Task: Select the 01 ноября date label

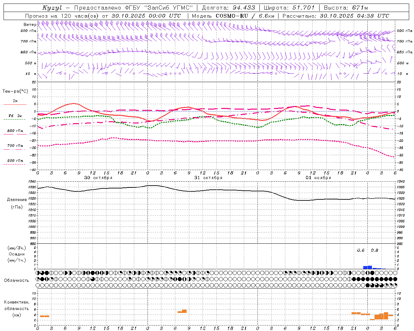Action: pyautogui.click(x=318, y=178)
